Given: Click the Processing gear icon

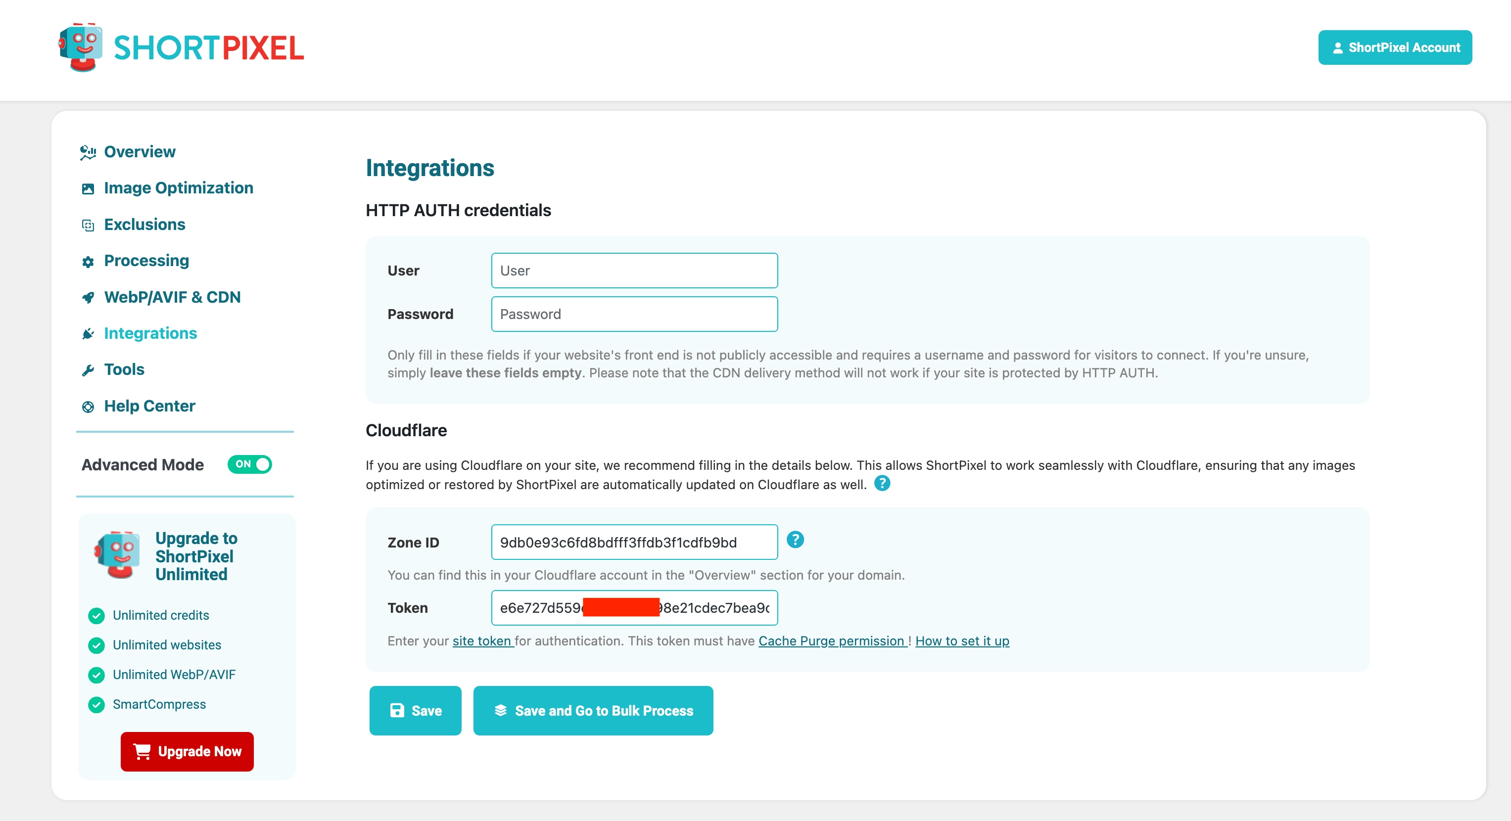Looking at the screenshot, I should click(x=88, y=262).
